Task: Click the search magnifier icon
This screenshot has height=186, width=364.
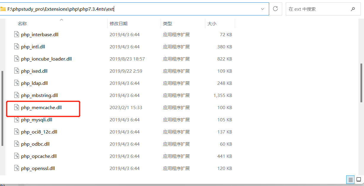Action: [x=353, y=9]
